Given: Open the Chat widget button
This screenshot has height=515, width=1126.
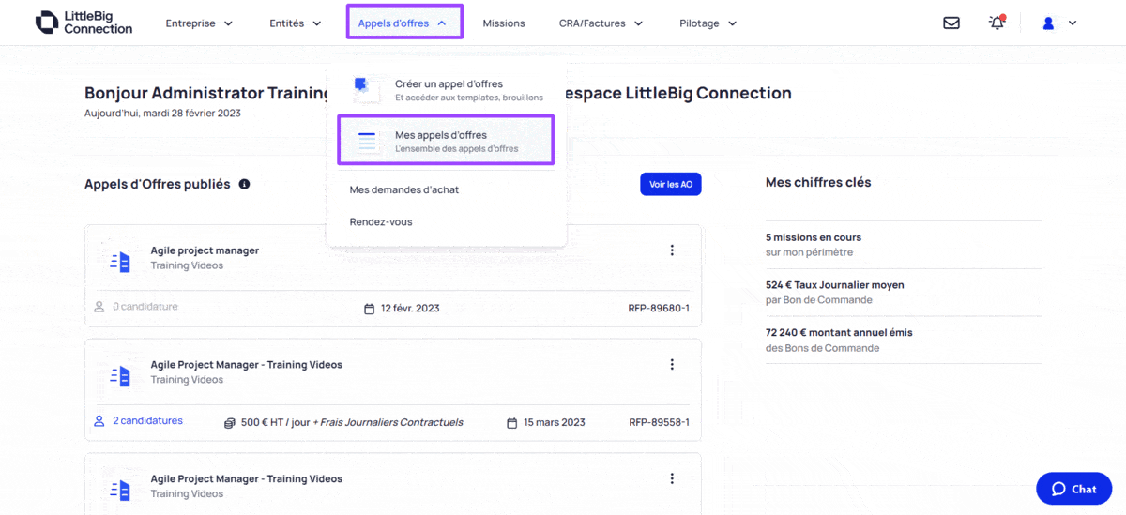Looking at the screenshot, I should point(1073,489).
